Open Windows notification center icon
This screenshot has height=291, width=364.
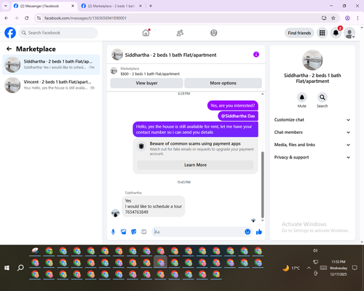pos(355,268)
